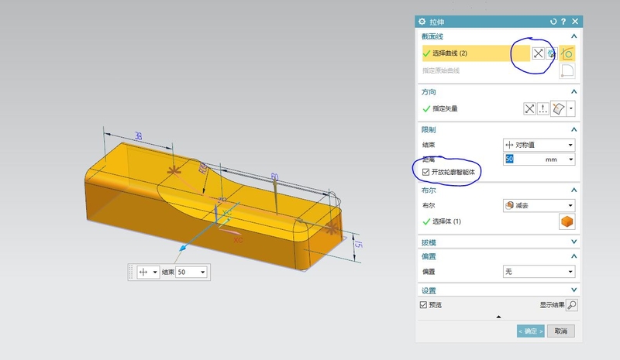Image resolution: width=620 pixels, height=360 pixels.
Task: Reset the 拉伸 dialog with the reset icon
Action: 553,22
